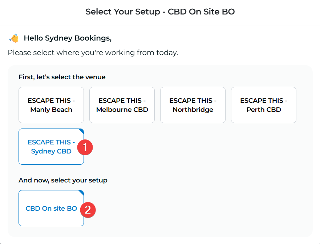Image resolution: width=320 pixels, height=244 pixels.
Task: Click the 'Hello Sydney Bookings,' greeting text
Action: [68, 38]
